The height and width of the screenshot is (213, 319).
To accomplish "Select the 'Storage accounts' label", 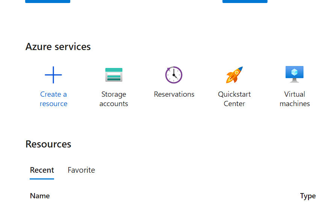I will tap(114, 99).
